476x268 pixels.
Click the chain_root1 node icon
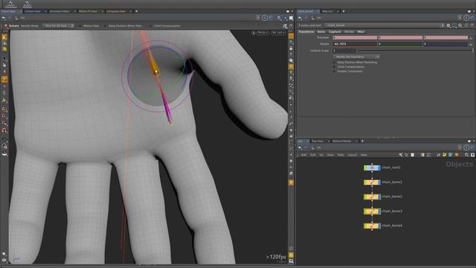click(372, 167)
